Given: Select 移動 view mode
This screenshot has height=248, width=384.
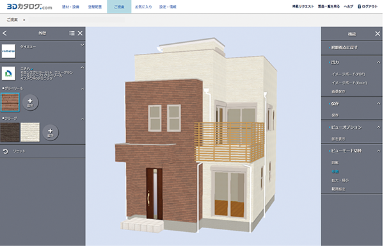Looking at the screenshot, I should point(335,172).
